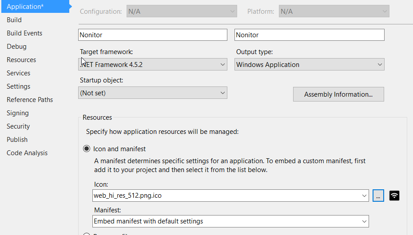Select the Icon and manifest radio button

click(x=87, y=149)
